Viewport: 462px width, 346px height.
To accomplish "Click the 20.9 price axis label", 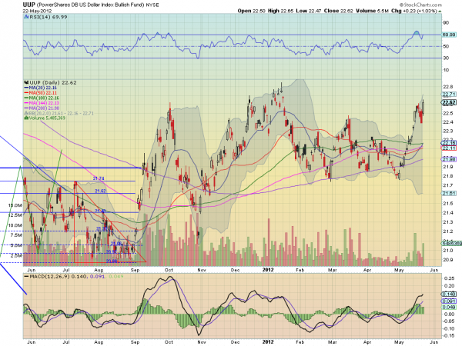I will 447,260.
